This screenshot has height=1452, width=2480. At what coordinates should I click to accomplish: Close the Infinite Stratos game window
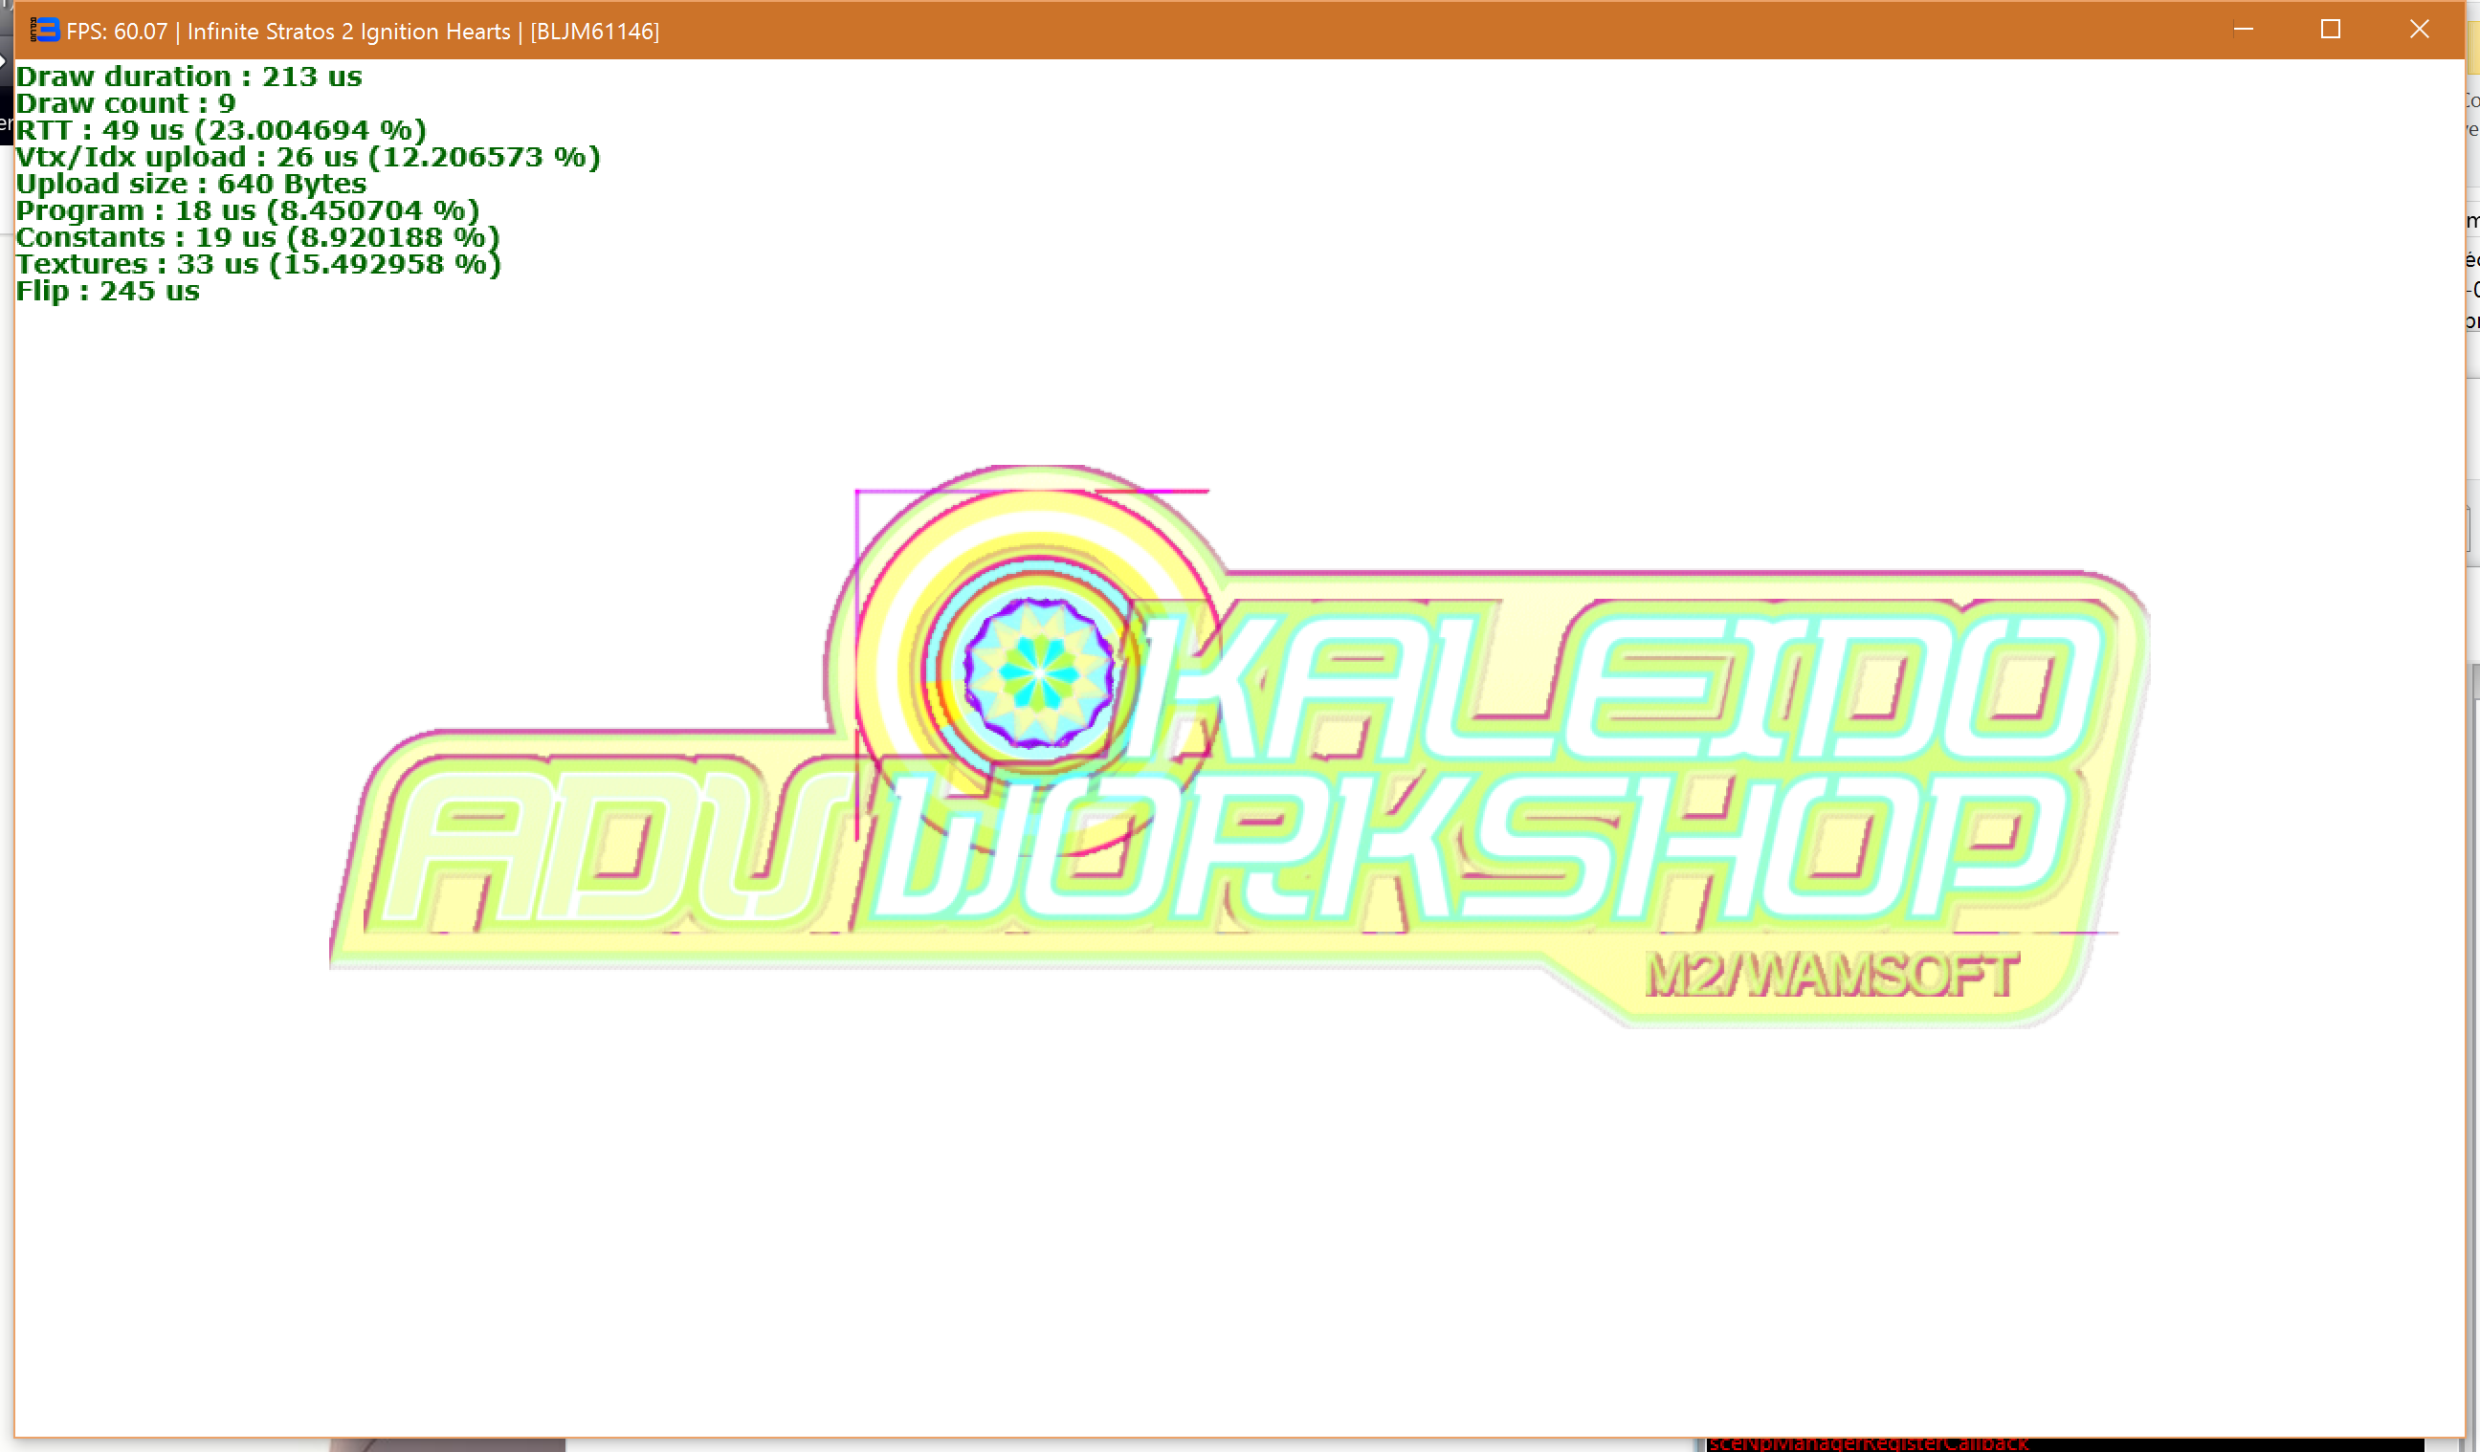point(2419,30)
